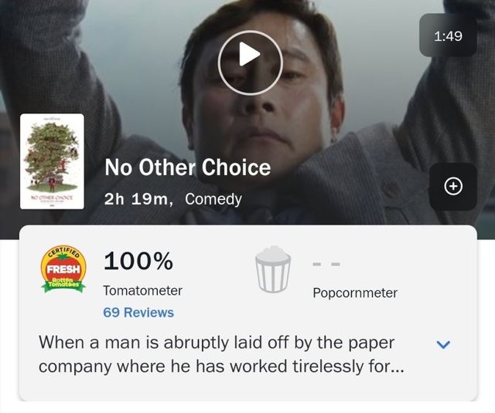Viewport: 495px width, 413px height.
Task: Open the Tomatometer label
Action: click(x=142, y=290)
